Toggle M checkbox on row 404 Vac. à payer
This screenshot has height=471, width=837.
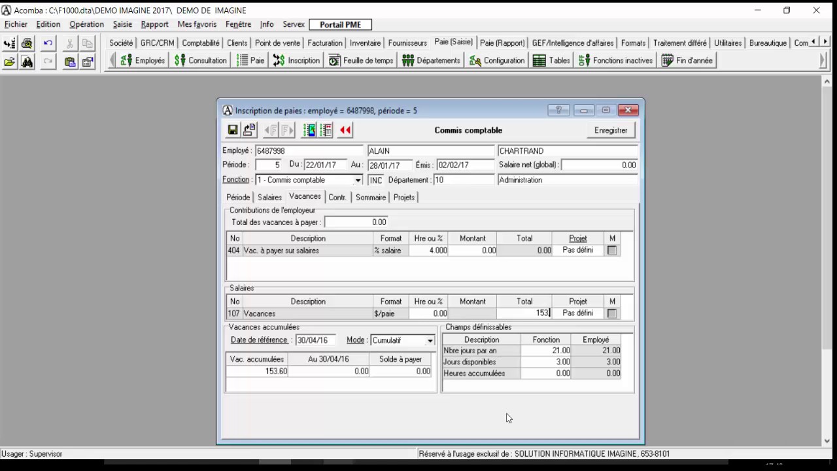612,251
